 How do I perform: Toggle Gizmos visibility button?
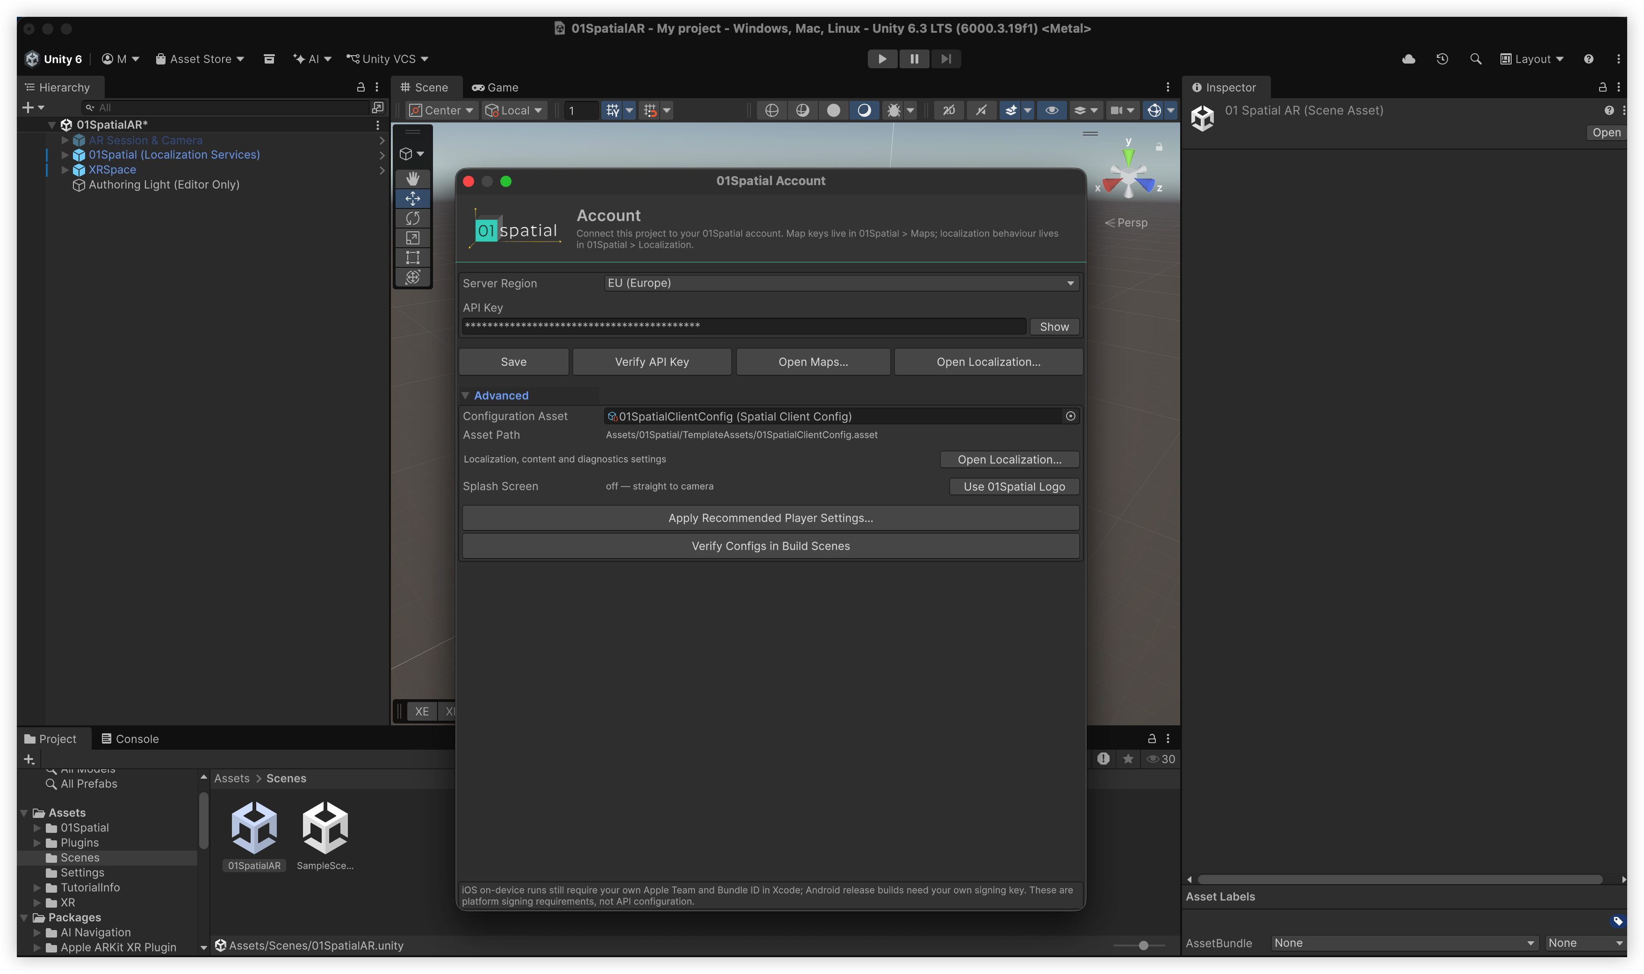pos(1154,110)
